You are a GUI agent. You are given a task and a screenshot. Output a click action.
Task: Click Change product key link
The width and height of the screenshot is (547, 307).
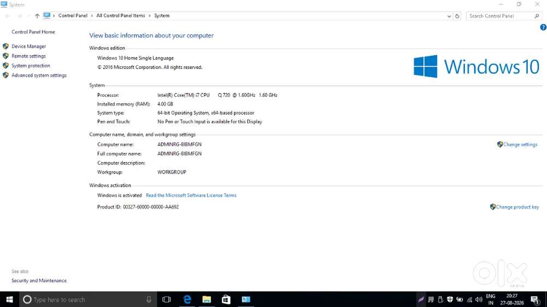(517, 207)
